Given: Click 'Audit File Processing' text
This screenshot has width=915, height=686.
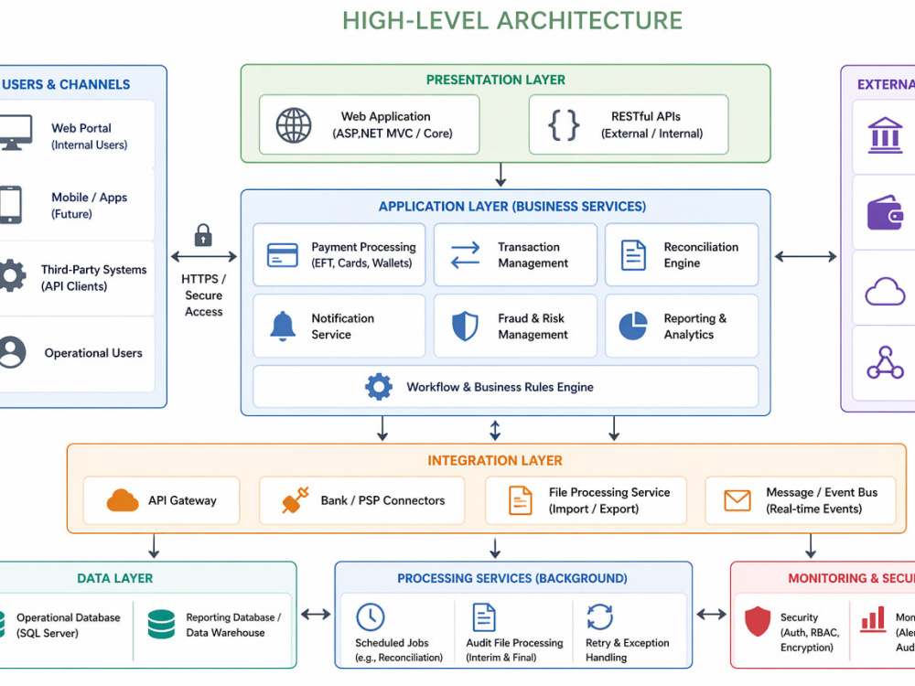Looking at the screenshot, I should [514, 643].
